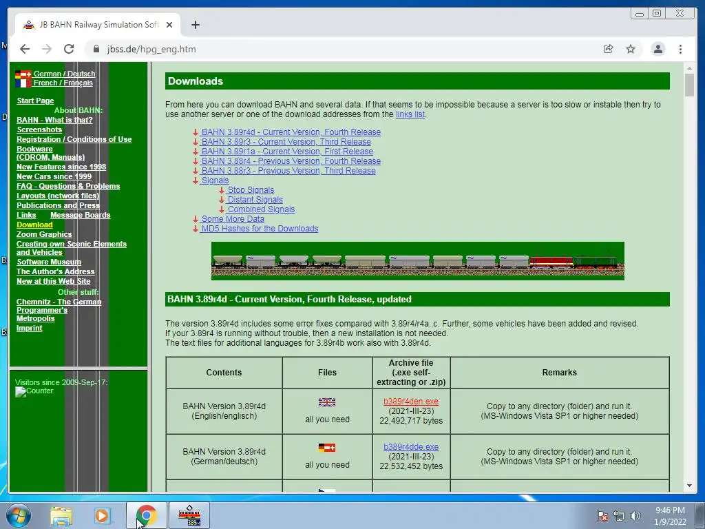Bookmark this page with the star
Screen dimensions: 705x529
631,49
